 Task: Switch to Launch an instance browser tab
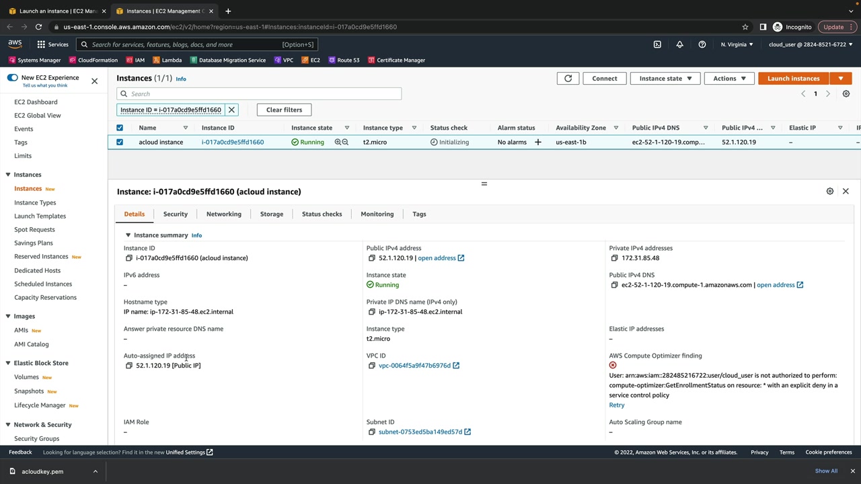[58, 11]
